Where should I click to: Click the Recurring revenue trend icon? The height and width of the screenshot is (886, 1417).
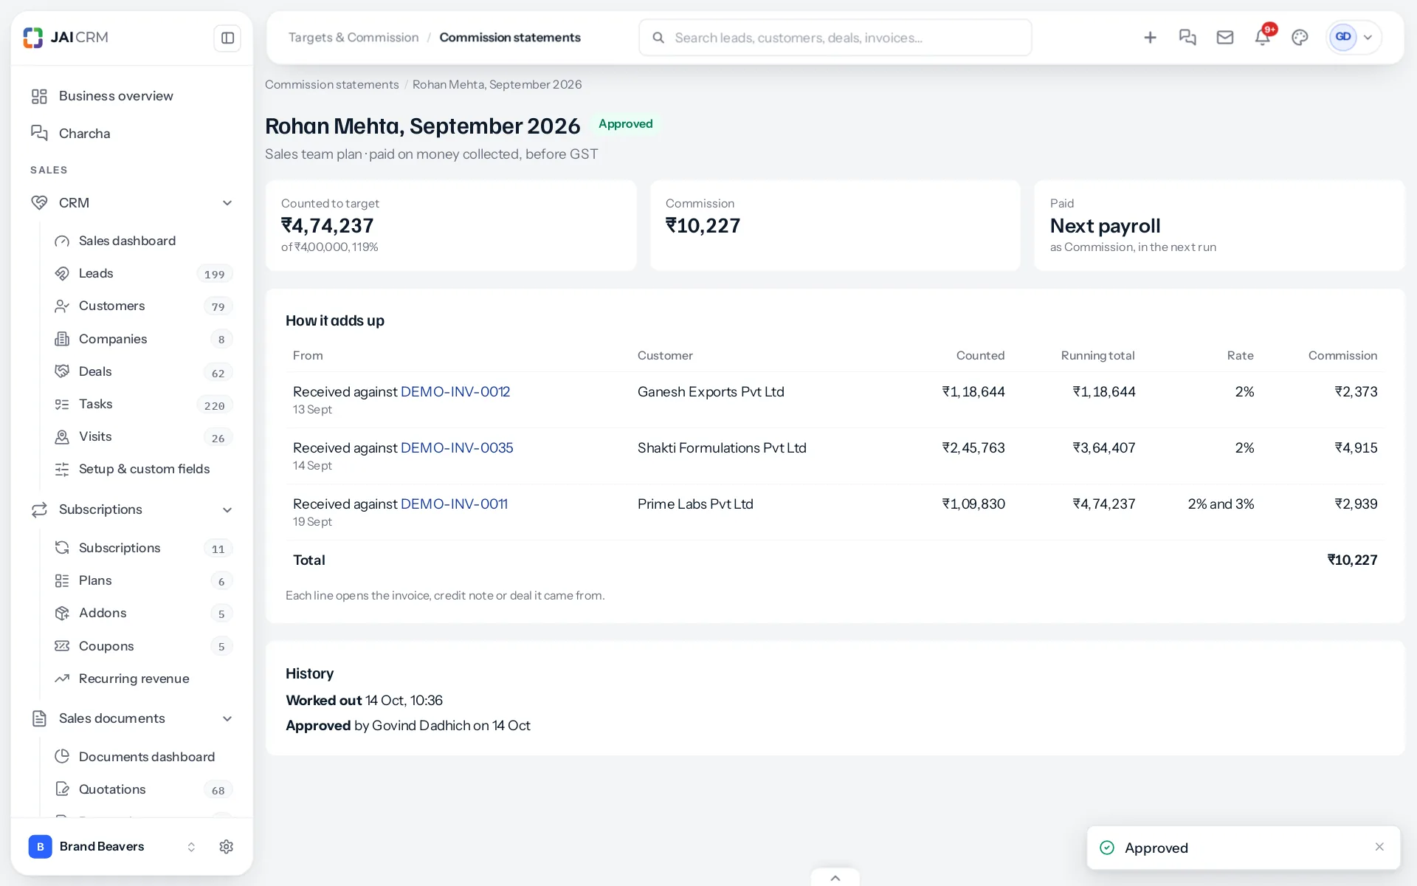(x=62, y=679)
